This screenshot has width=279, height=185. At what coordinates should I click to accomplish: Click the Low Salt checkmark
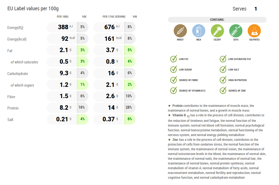(x=223, y=69)
